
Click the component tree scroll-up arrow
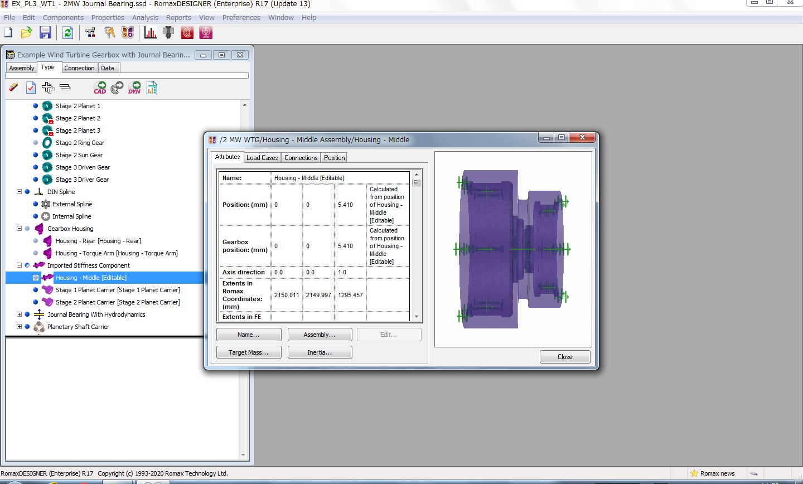click(x=244, y=105)
